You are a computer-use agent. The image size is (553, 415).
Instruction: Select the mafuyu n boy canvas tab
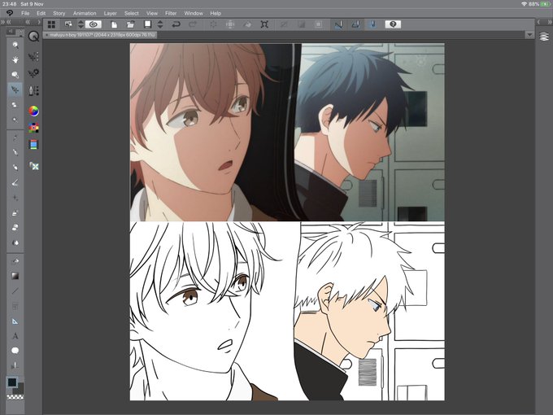(x=100, y=35)
